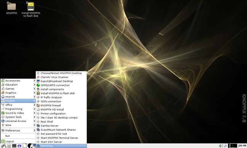
Task: Launch Install KNOPPIX to flash disk desktop icon
Action: 31,9
